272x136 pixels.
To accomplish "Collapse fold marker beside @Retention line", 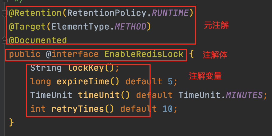I will (x=4, y=13).
